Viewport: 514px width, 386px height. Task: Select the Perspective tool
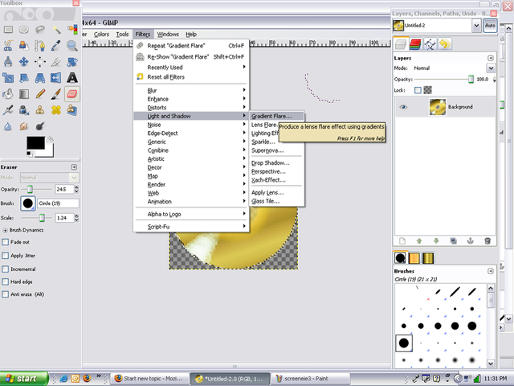pos(40,78)
